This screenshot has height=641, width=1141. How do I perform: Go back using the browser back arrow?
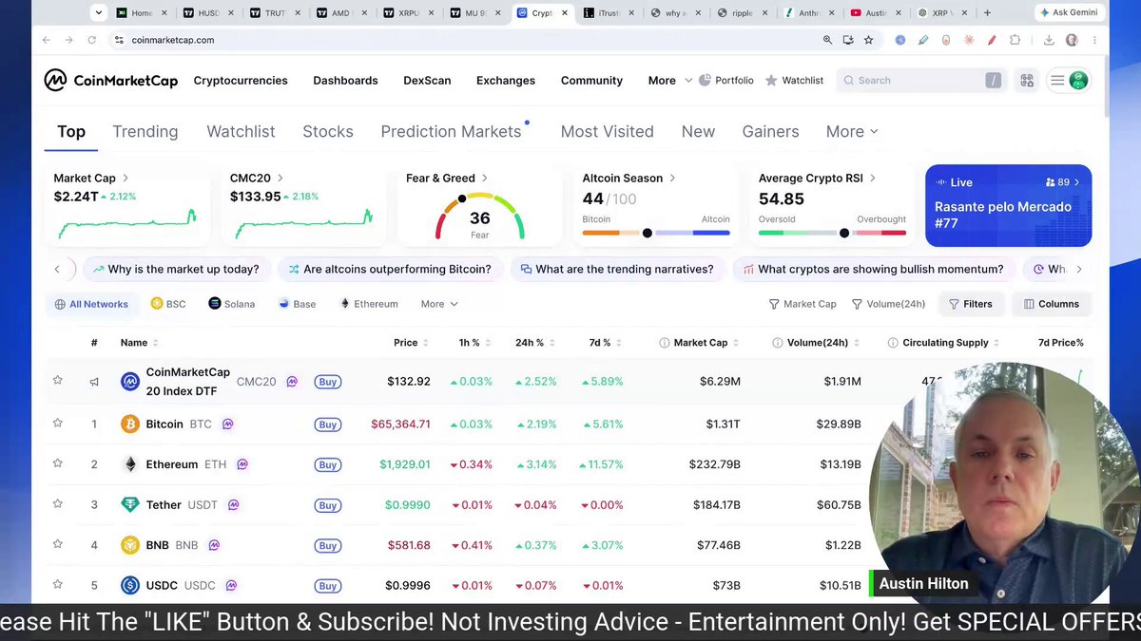point(47,40)
